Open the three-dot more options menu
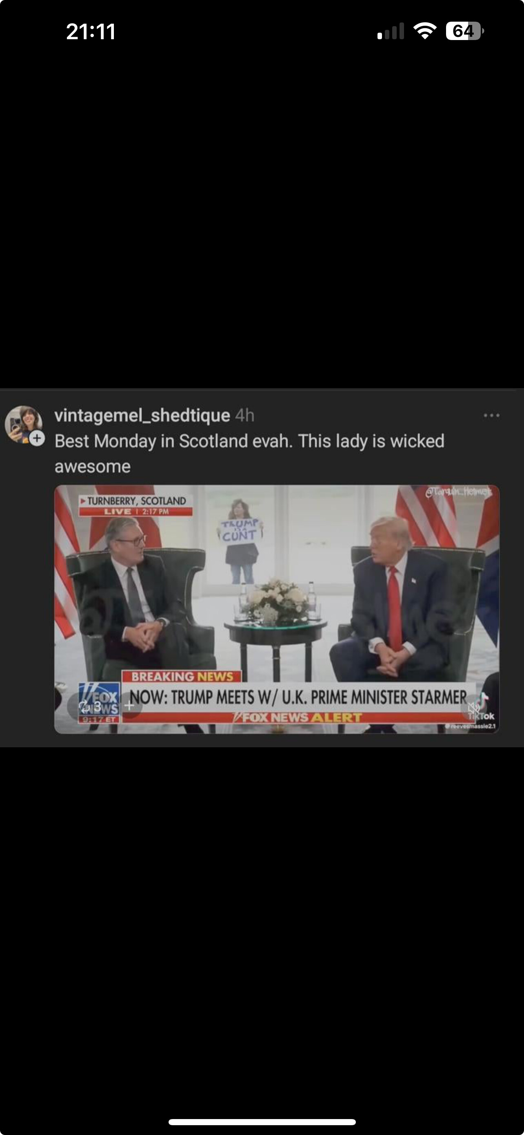Viewport: 524px width, 1135px height. tap(491, 416)
